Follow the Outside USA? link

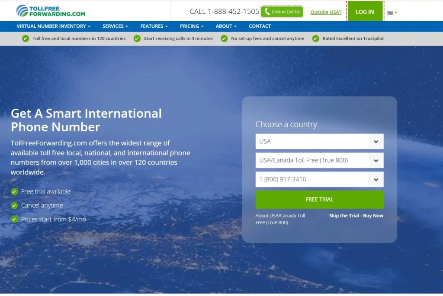point(326,12)
